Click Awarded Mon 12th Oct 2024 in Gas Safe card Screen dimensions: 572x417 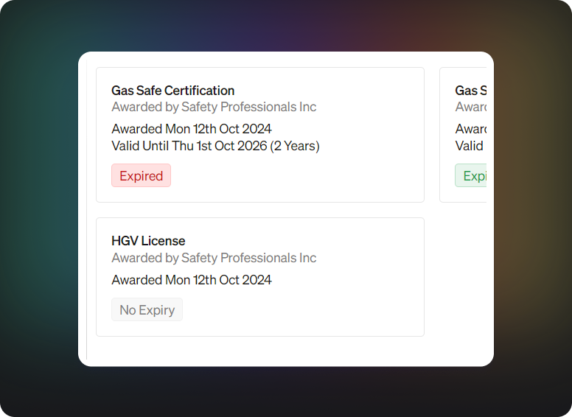point(191,129)
